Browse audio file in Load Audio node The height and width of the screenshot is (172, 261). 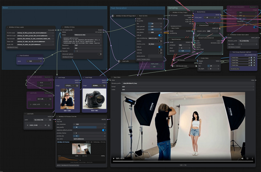point(50,120)
